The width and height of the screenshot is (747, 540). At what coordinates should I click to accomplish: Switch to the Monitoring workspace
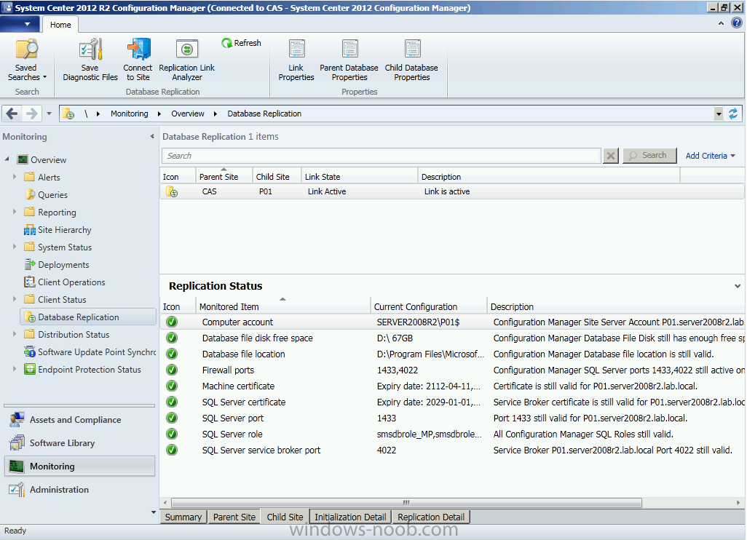click(79, 466)
